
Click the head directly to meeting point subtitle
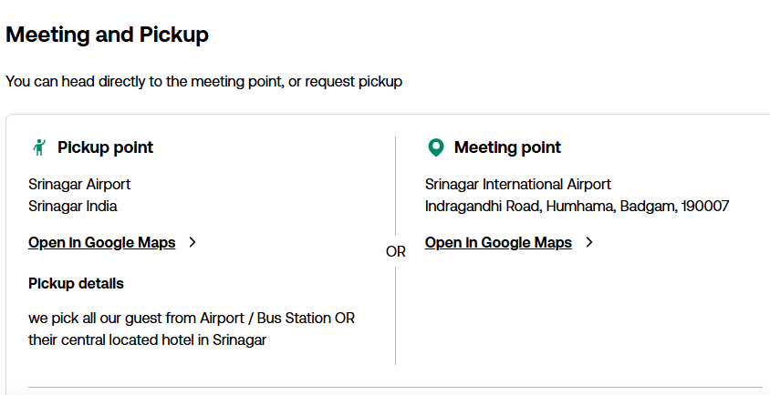point(203,82)
